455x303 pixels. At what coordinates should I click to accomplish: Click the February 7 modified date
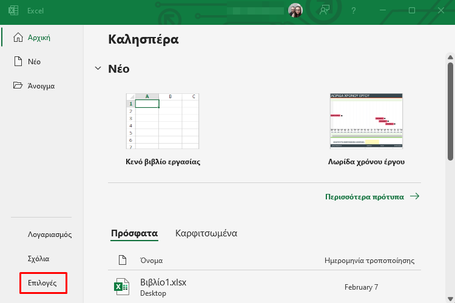point(362,287)
